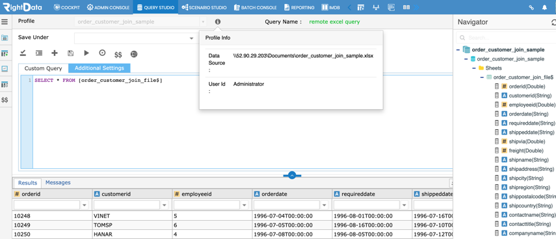Run the query with the play icon
The width and height of the screenshot is (556, 239).
pyautogui.click(x=86, y=53)
